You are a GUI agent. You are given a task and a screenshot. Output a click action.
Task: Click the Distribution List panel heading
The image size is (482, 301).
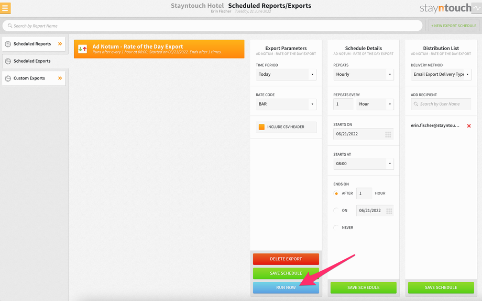(441, 49)
